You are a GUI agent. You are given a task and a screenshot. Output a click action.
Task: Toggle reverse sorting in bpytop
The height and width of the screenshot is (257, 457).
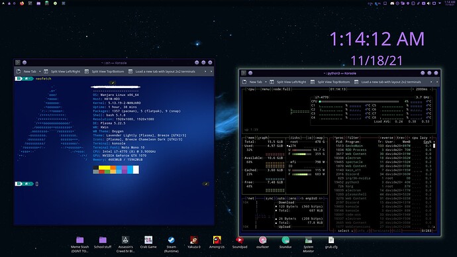click(387, 138)
